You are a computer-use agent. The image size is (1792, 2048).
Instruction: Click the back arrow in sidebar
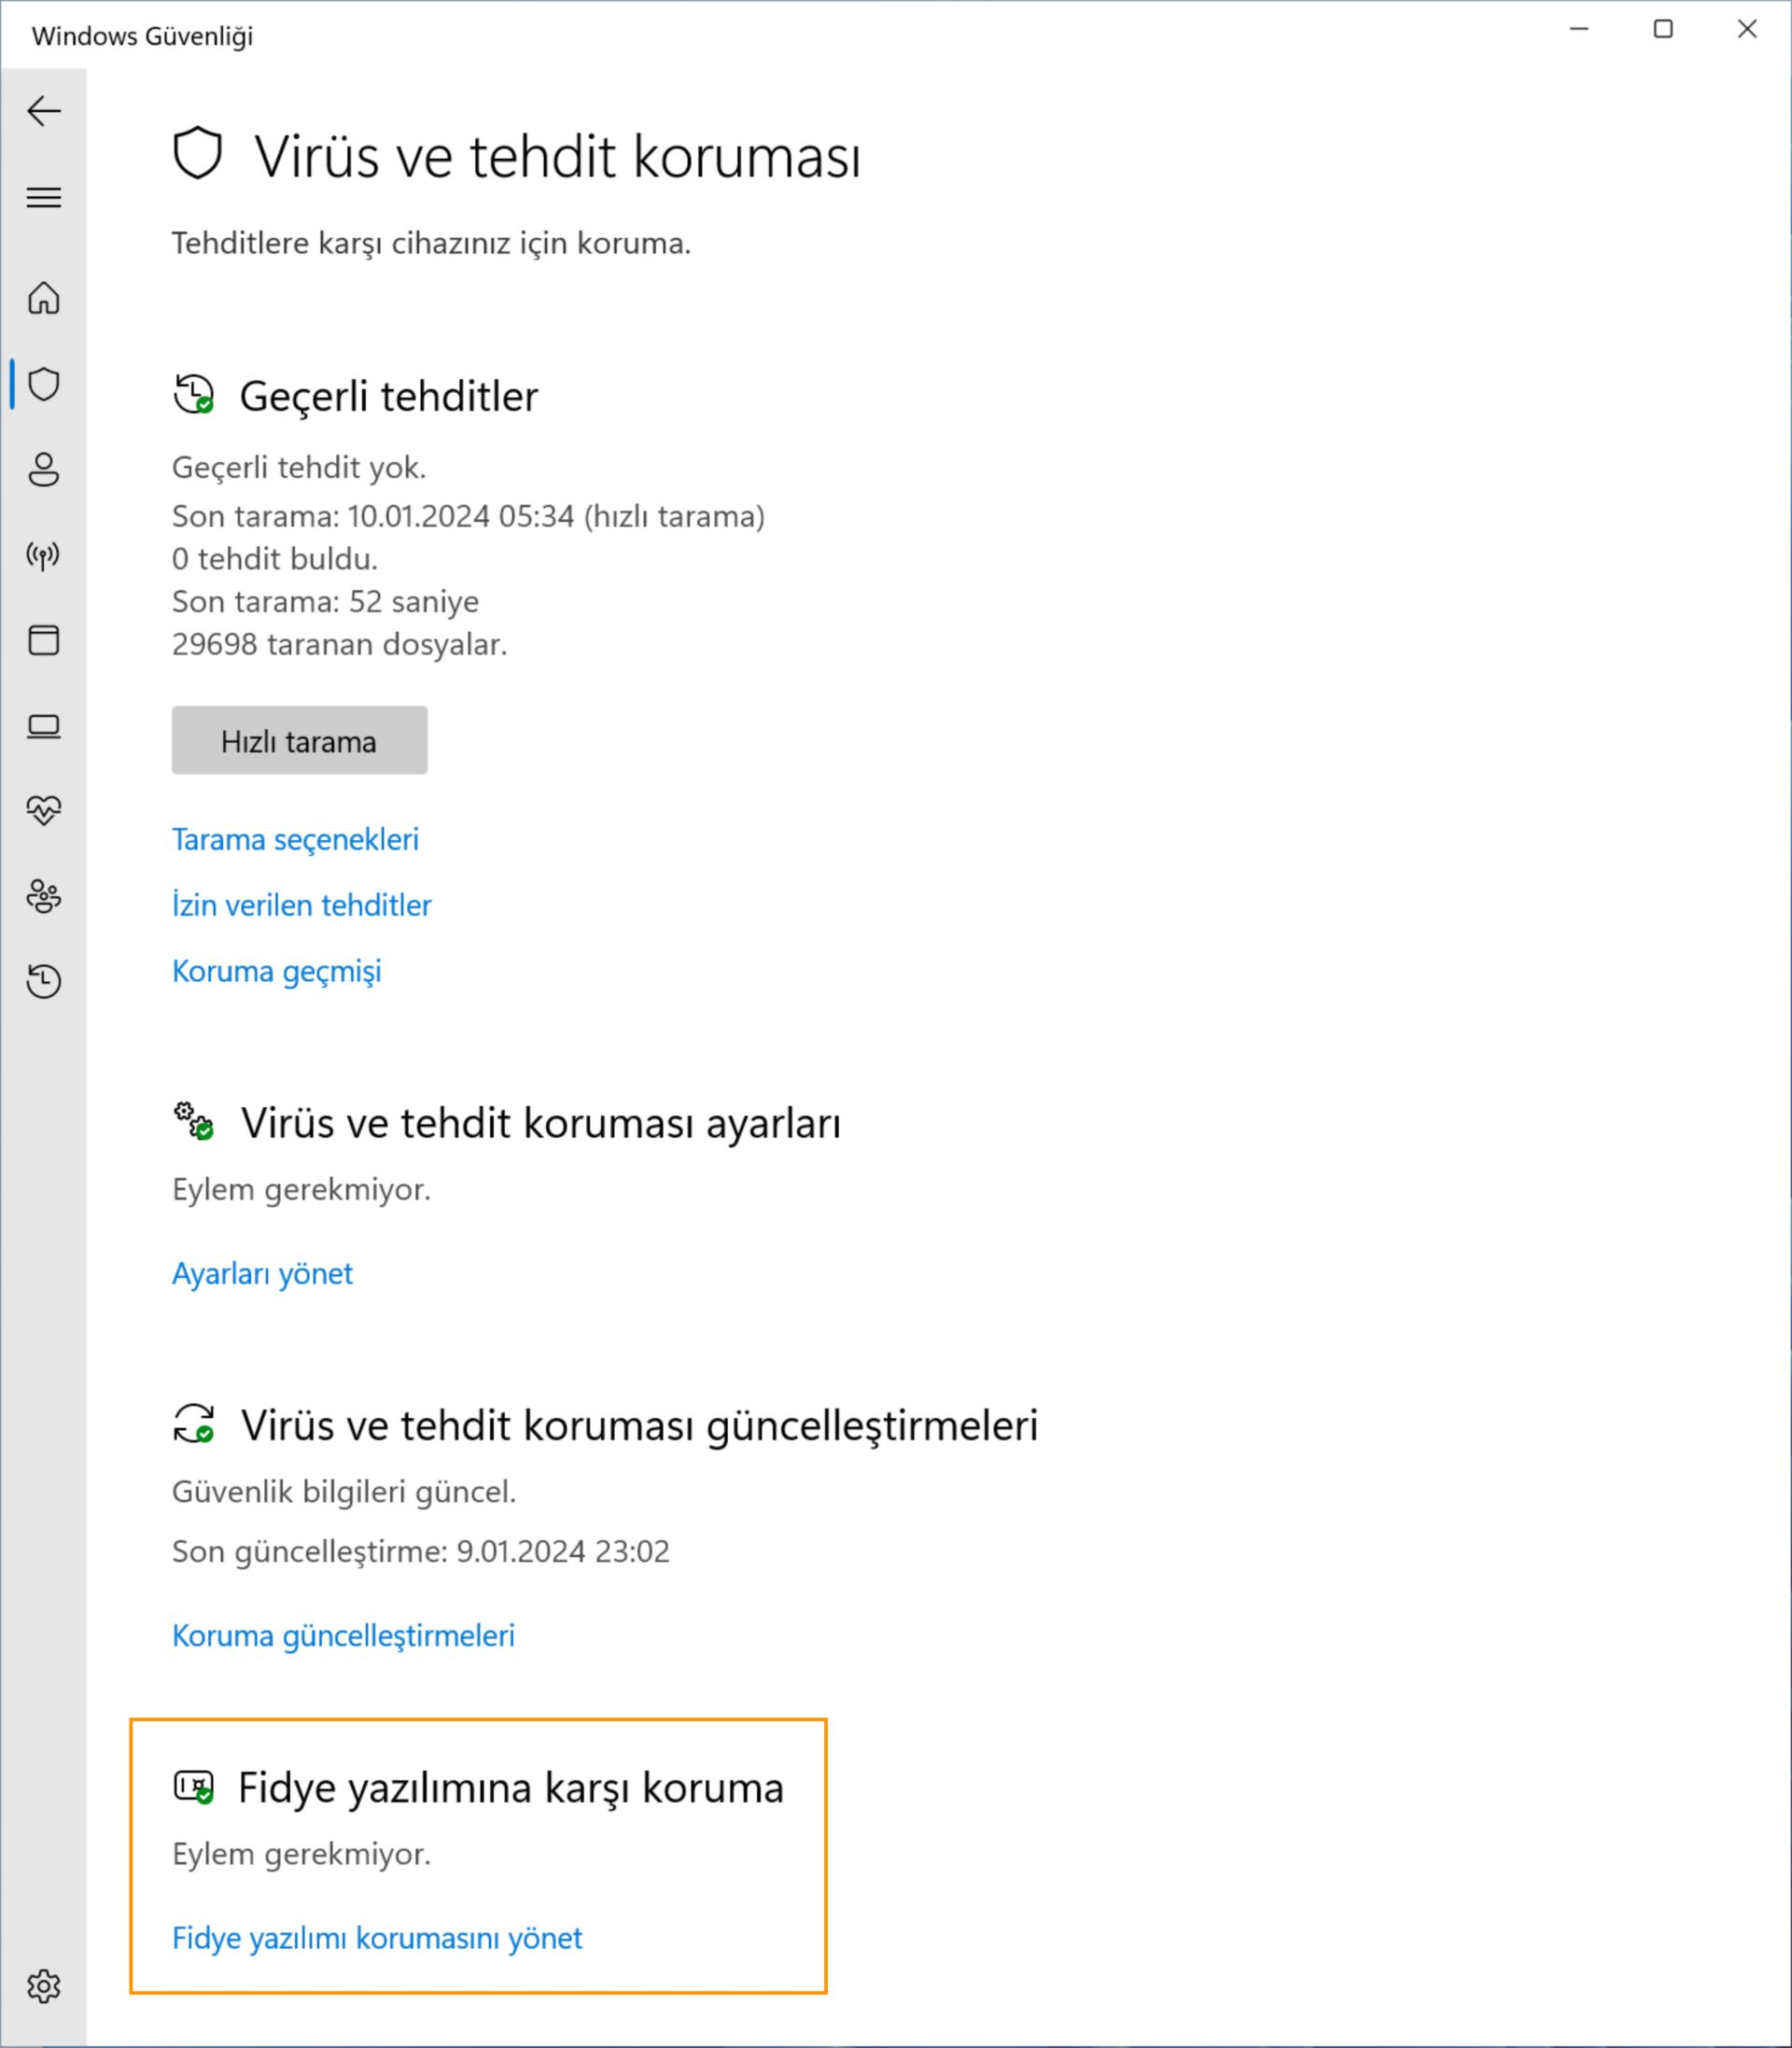(44, 111)
